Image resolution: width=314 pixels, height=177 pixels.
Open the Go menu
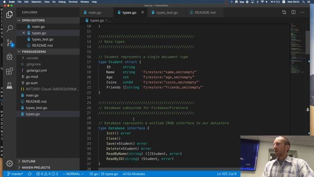pyautogui.click(x=54, y=2)
